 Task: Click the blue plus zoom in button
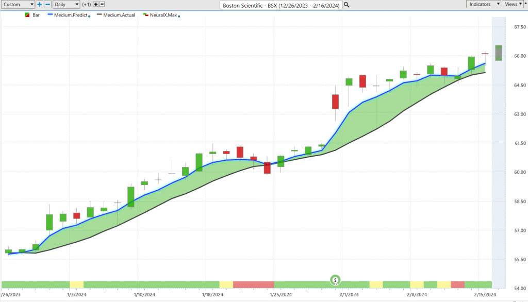click(39, 4)
